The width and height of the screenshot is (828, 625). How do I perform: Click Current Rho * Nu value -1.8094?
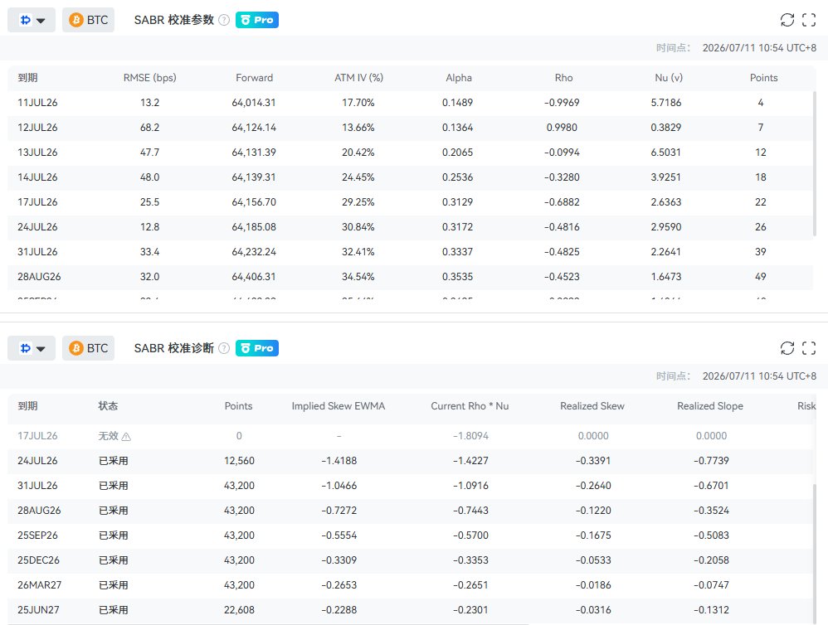pos(470,436)
